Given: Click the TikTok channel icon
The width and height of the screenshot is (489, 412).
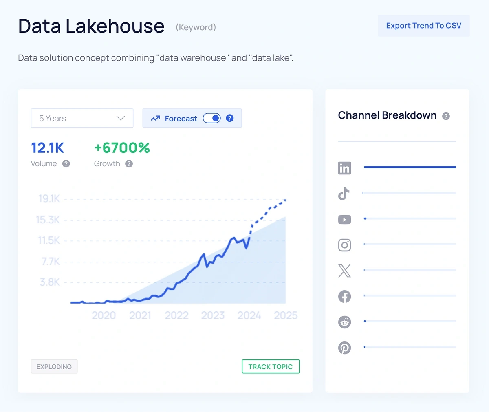Looking at the screenshot, I should (x=344, y=194).
